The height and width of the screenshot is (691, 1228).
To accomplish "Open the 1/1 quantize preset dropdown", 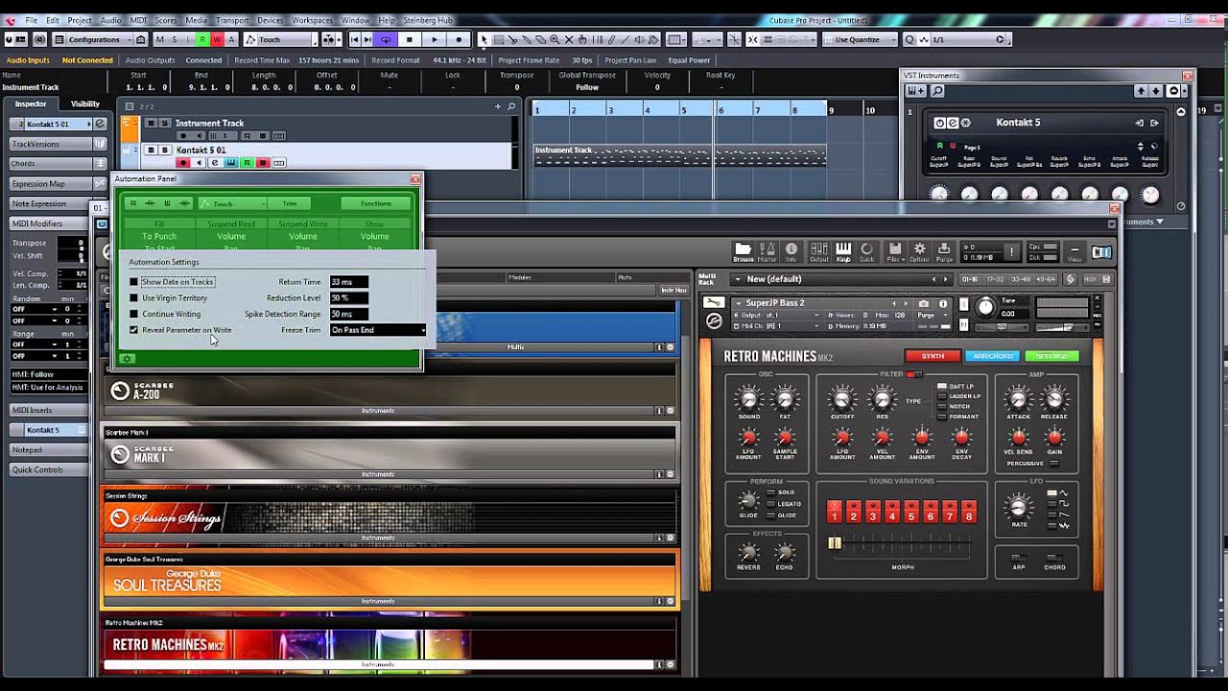I will coord(969,39).
